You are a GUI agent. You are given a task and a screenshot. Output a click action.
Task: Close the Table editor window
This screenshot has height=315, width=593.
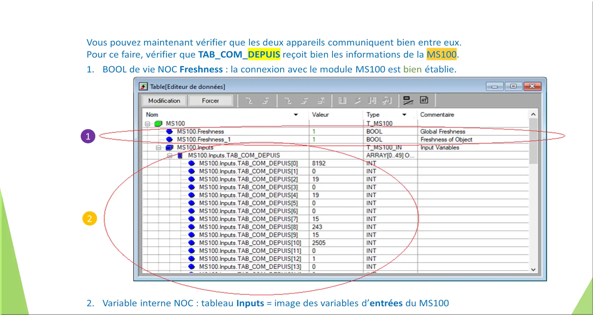(532, 86)
